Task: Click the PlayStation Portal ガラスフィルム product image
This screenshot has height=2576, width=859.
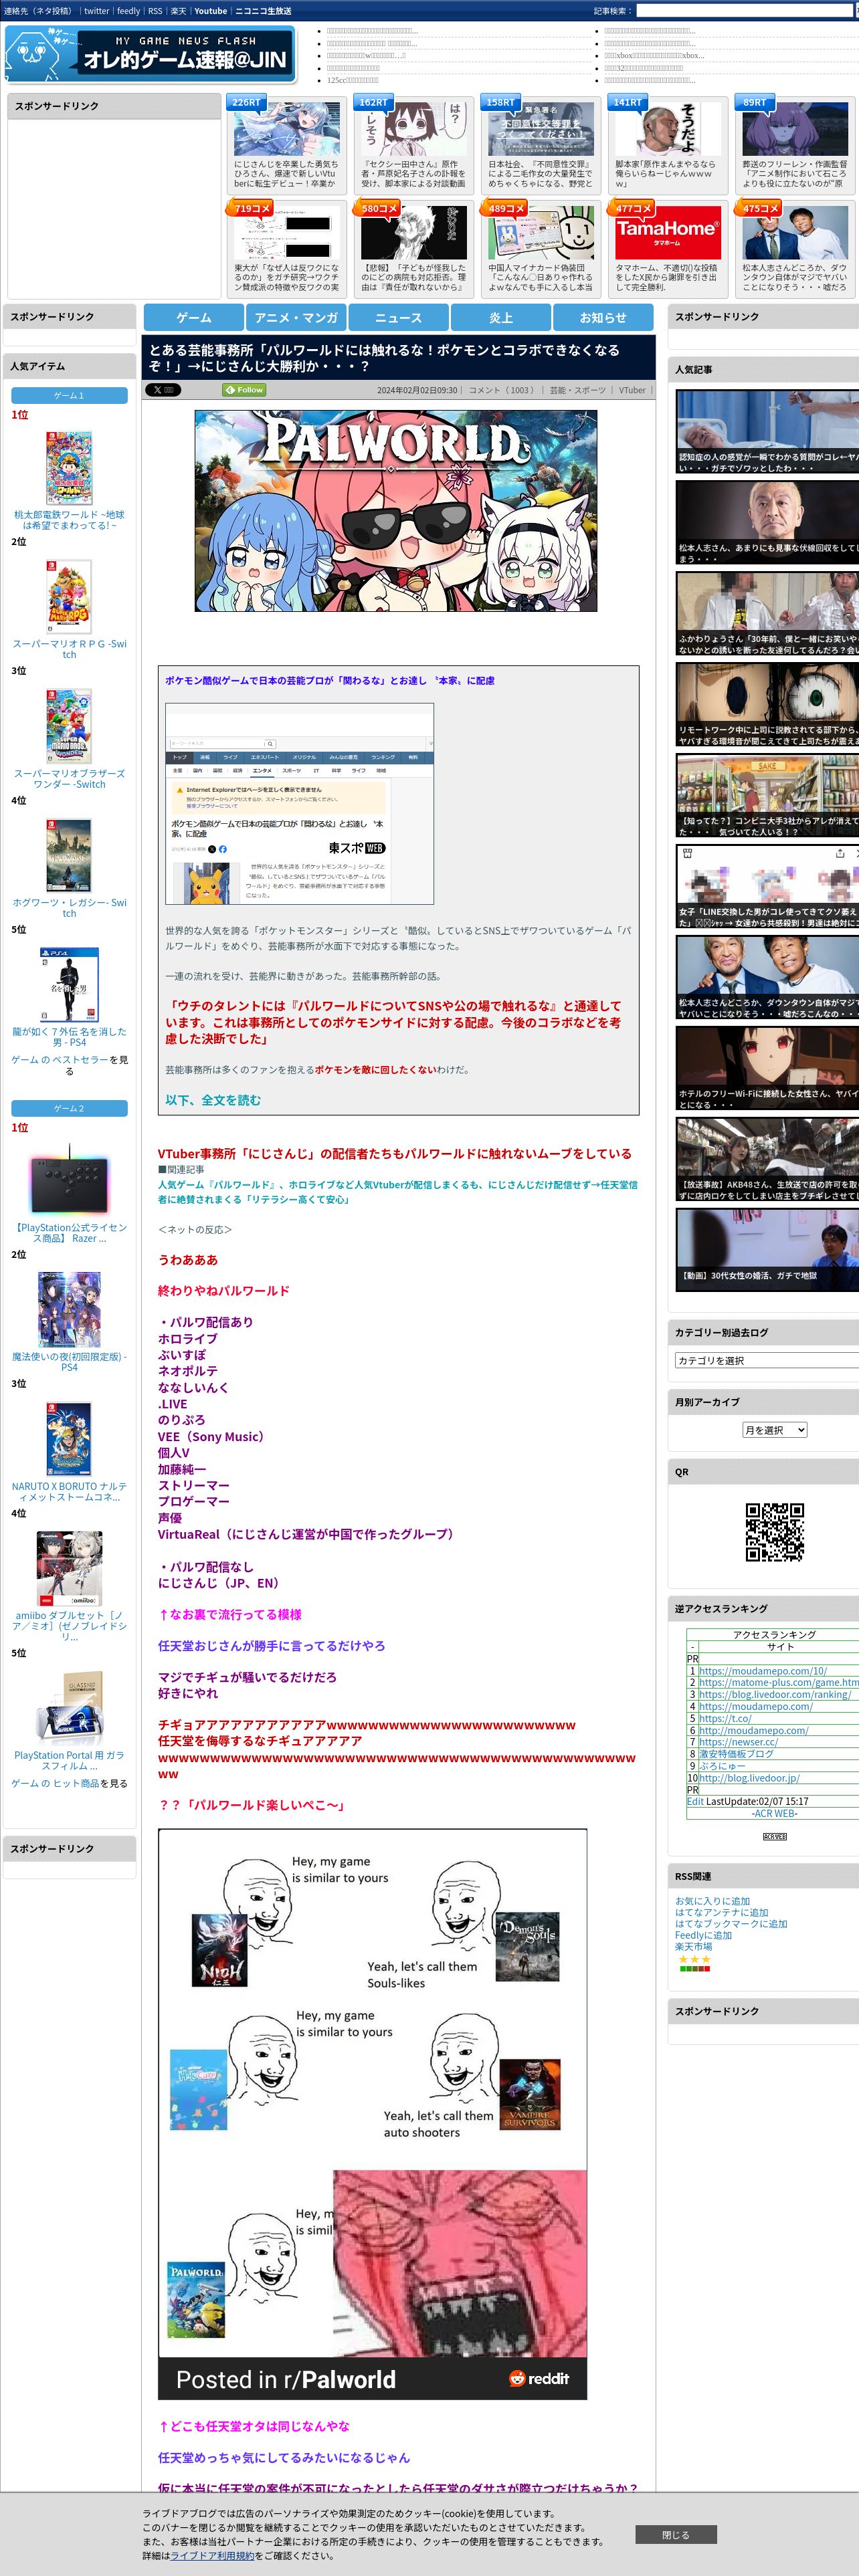Action: [x=69, y=1708]
